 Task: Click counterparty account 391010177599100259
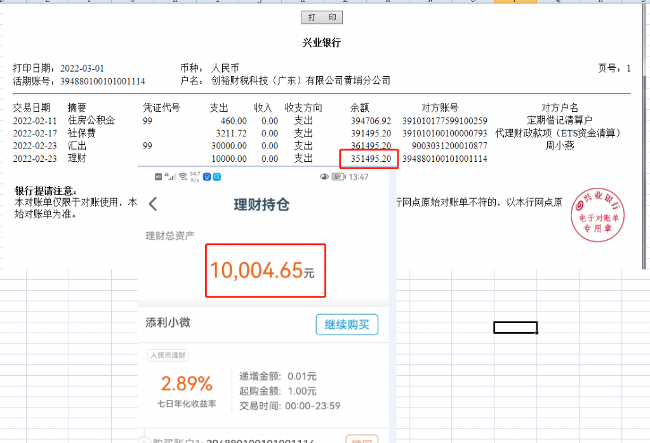click(445, 121)
